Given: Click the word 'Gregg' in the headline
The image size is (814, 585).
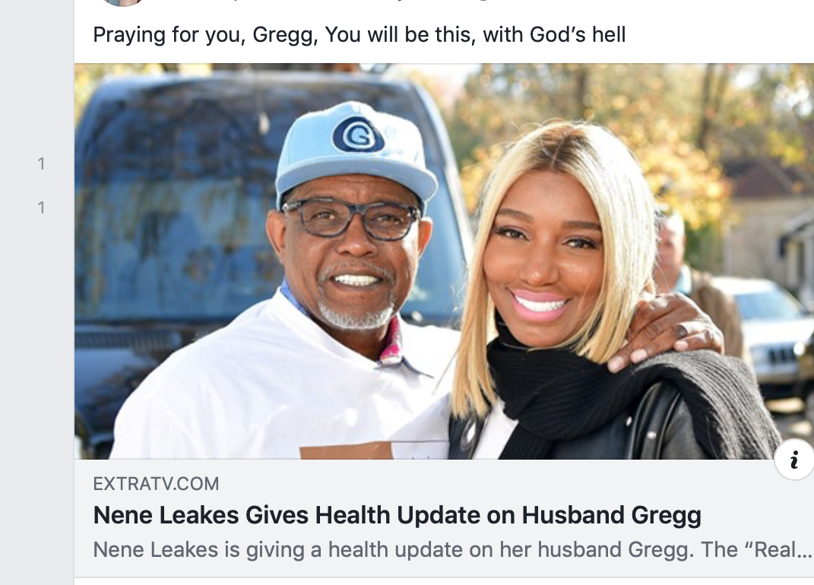Looking at the screenshot, I should pos(667,517).
